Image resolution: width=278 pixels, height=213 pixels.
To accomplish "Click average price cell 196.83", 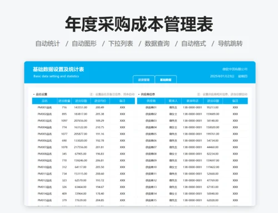I will (100, 154).
